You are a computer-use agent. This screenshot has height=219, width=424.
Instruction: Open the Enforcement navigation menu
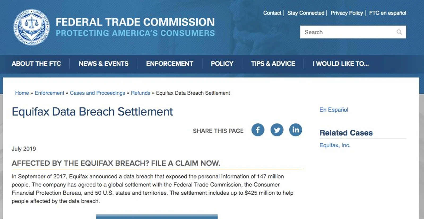pyautogui.click(x=170, y=64)
